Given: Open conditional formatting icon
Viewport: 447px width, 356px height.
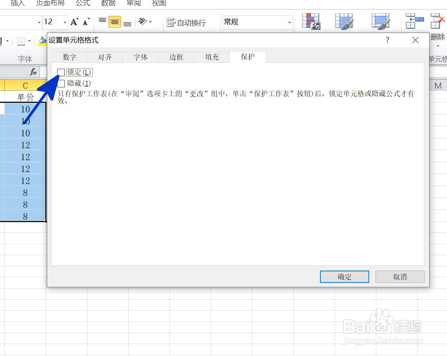Looking at the screenshot, I should pyautogui.click(x=311, y=21).
